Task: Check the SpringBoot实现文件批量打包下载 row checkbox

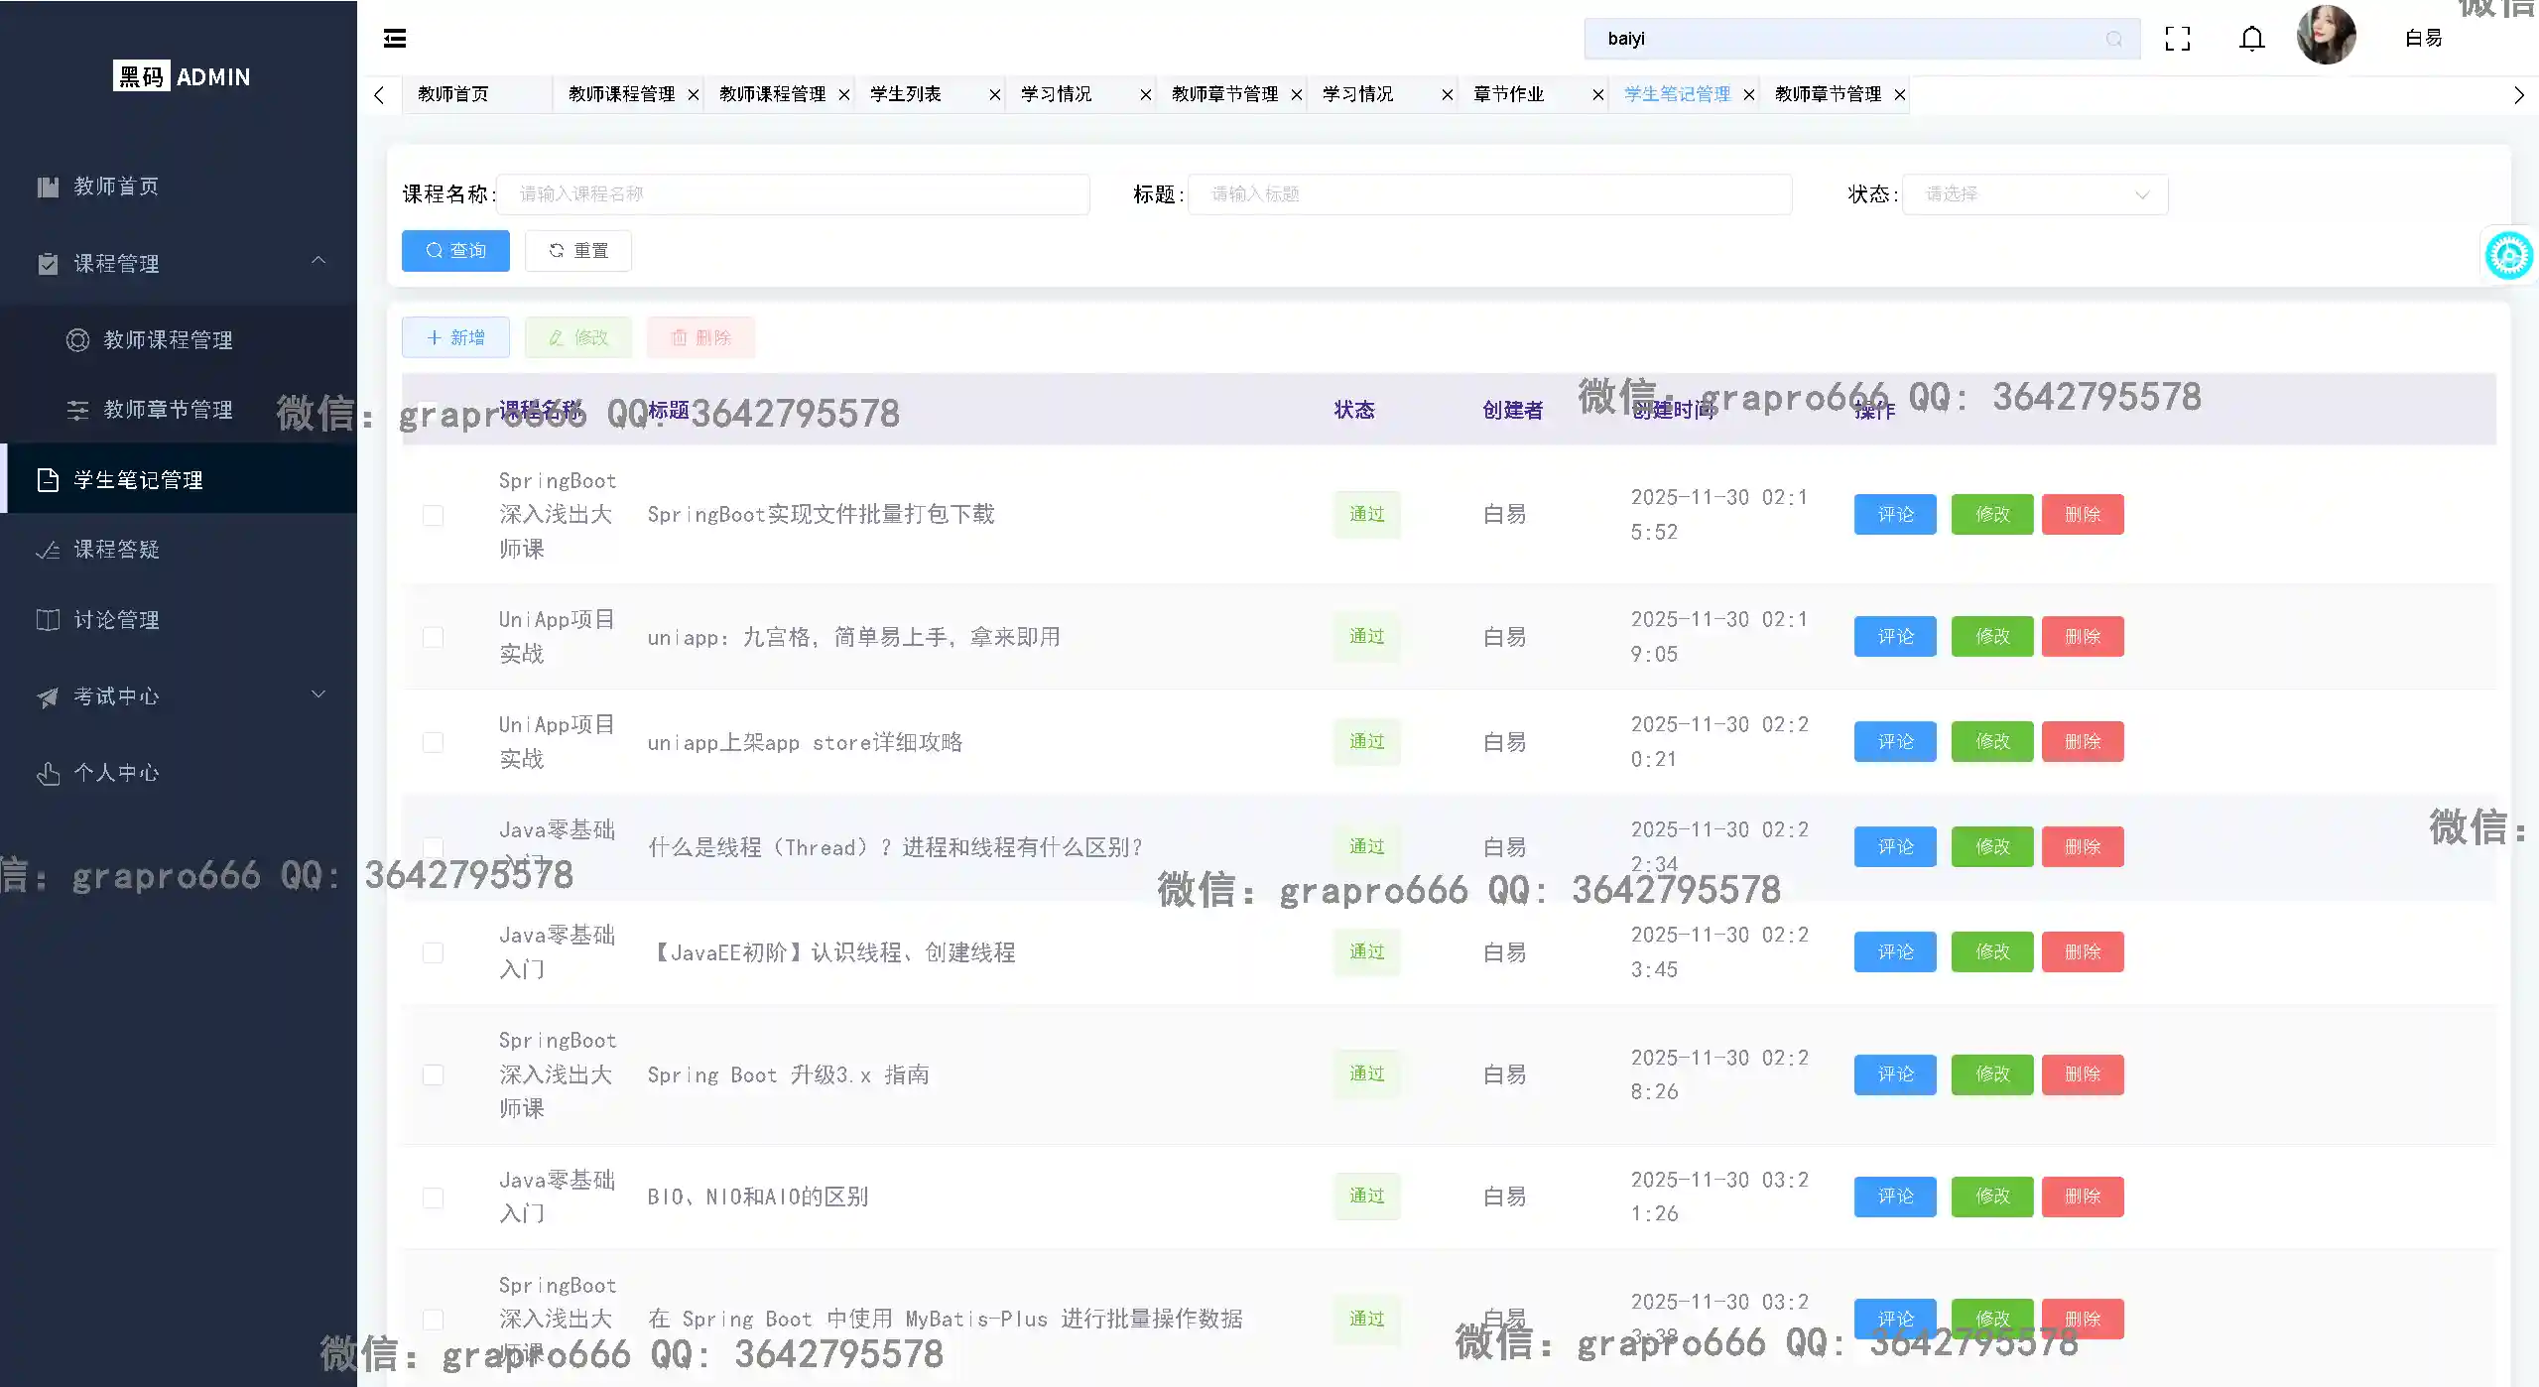Action: pyautogui.click(x=433, y=515)
